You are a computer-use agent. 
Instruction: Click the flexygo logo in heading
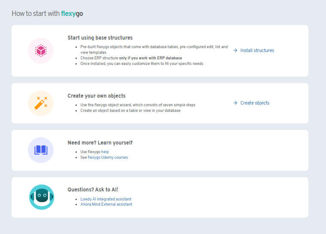72,14
